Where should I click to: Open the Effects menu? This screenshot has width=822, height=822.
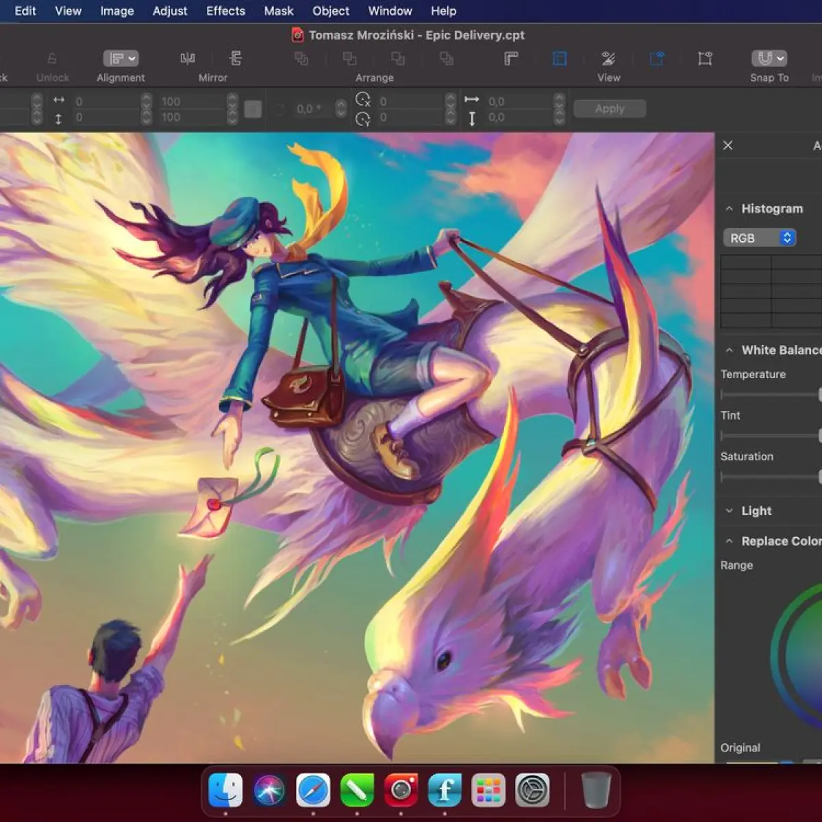[x=225, y=11]
